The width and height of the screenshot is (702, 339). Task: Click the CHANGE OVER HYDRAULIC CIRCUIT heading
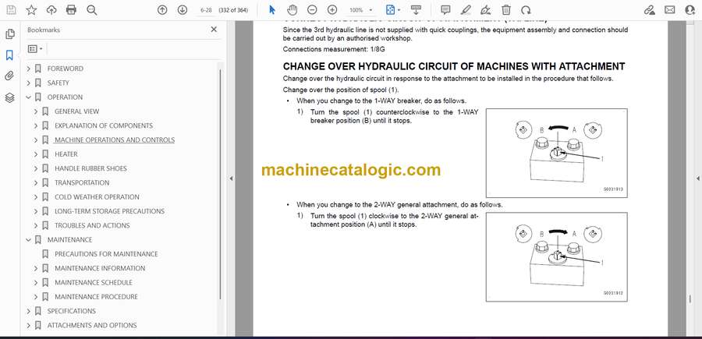coord(453,67)
